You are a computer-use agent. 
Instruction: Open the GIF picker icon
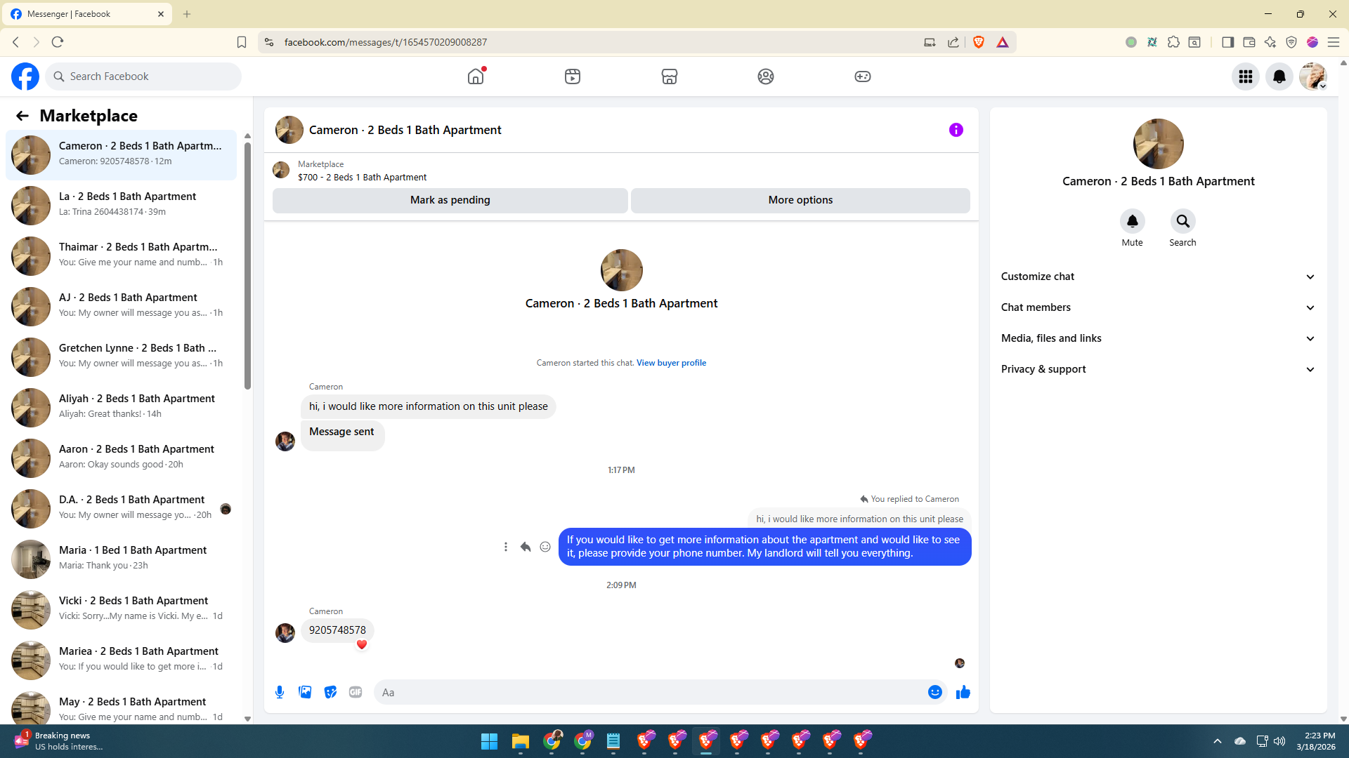click(x=356, y=692)
